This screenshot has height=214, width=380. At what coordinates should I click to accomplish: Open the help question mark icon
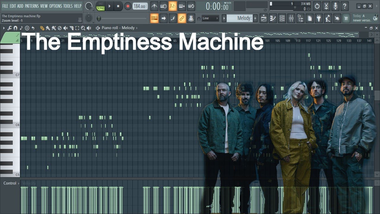coord(345,6)
